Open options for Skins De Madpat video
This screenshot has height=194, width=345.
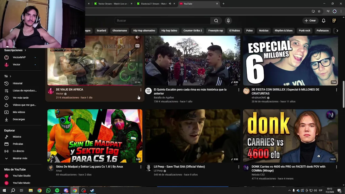141,167
